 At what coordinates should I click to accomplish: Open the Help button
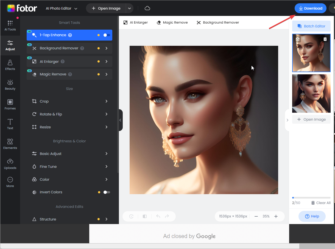click(312, 216)
